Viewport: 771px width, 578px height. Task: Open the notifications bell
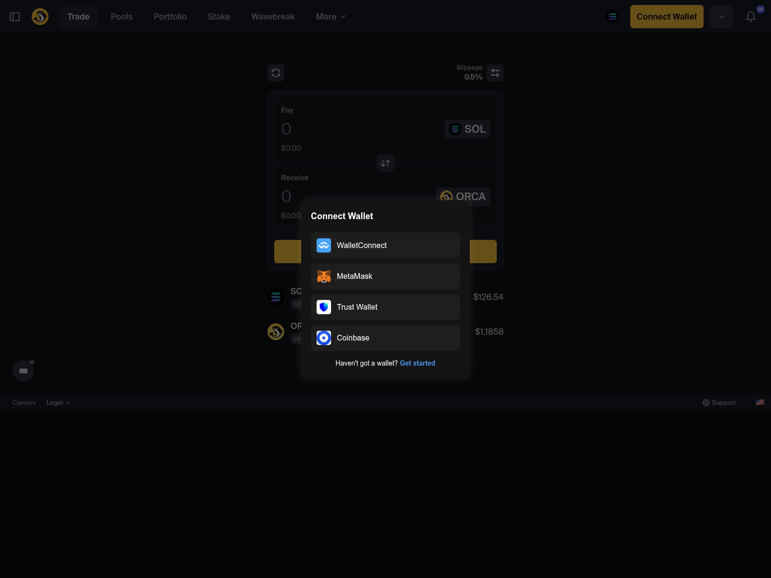[x=751, y=17]
